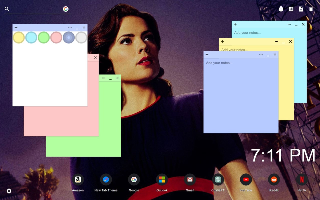Image resolution: width=320 pixels, height=200 pixels.
Task: Launch the Gmail shortcut
Action: 190,179
